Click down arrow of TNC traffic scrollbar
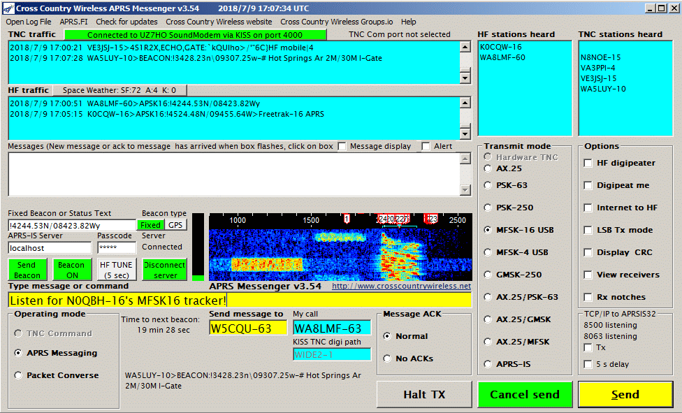682x413 pixels. tap(465, 78)
